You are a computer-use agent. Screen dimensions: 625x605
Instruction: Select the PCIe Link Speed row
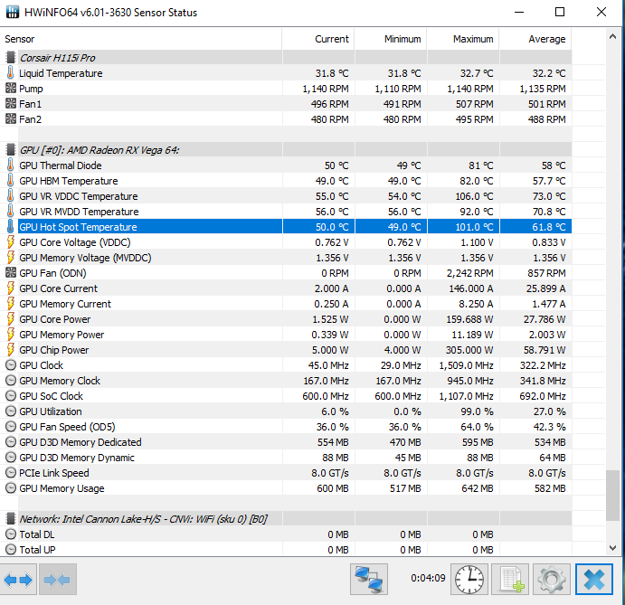tap(286, 473)
